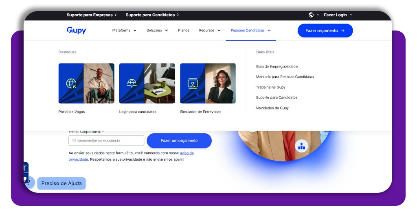
Task: Click the Fazer um orçamento button
Action: coord(179,140)
